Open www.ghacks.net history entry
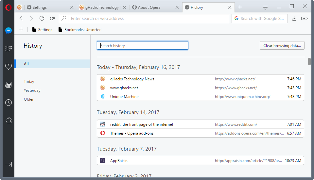This screenshot has width=314, height=180. coord(201,88)
